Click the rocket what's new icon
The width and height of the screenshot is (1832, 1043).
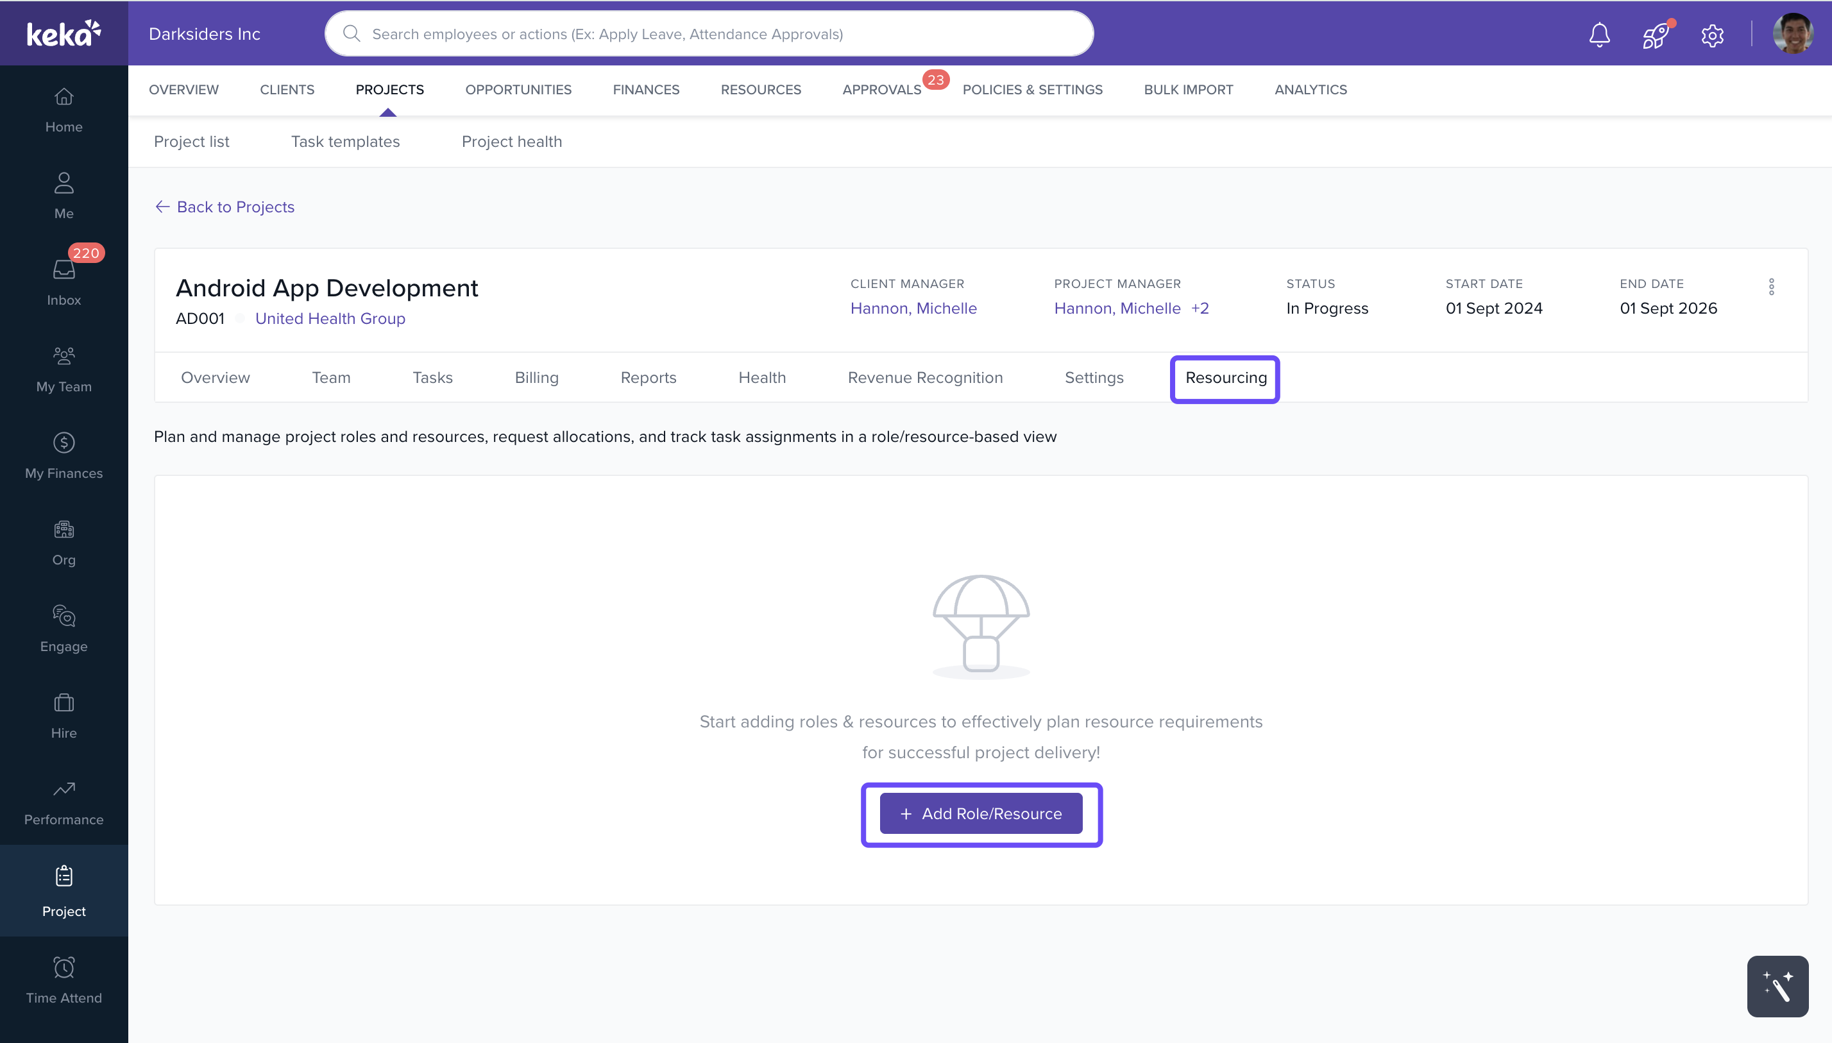click(1655, 35)
